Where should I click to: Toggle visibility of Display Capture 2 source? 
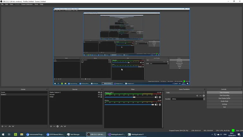pyautogui.click(x=99, y=93)
